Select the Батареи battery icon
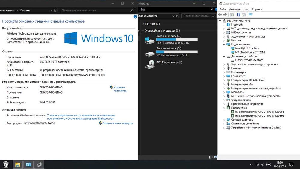The height and width of the screenshot is (169, 300). point(228,41)
